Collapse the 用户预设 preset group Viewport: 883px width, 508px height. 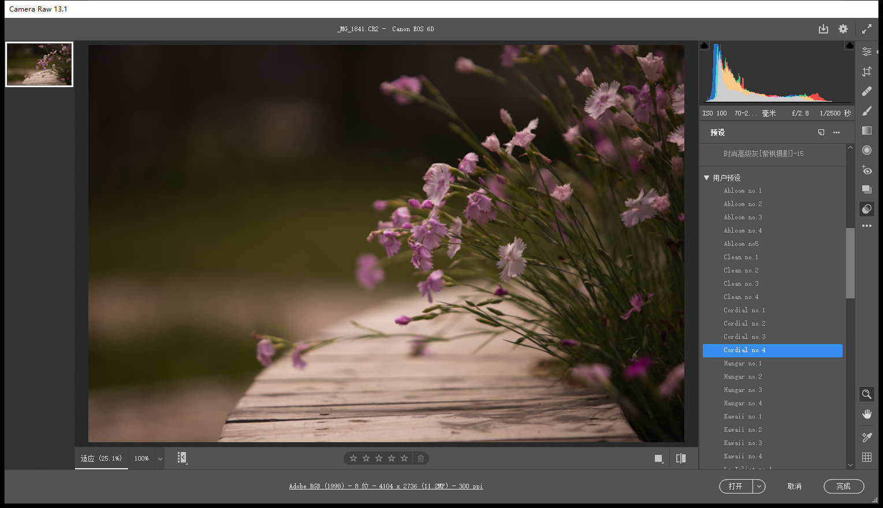coord(706,178)
